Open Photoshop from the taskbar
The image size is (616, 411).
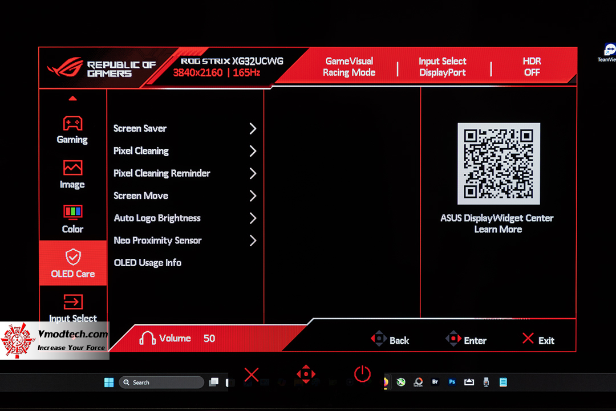[x=452, y=381]
